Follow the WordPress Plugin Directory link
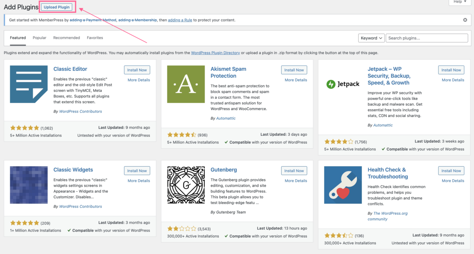 215,53
